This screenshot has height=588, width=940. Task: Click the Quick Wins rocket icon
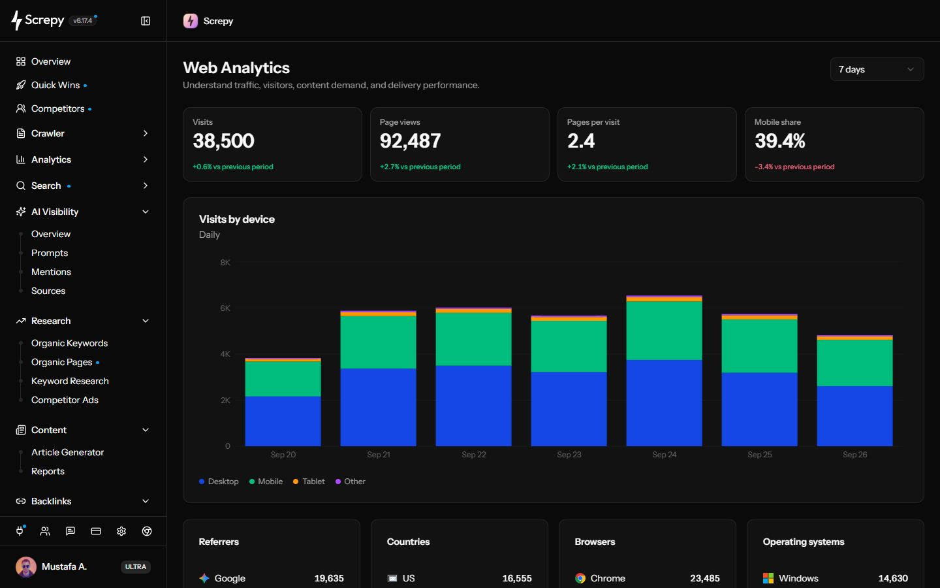click(x=21, y=85)
